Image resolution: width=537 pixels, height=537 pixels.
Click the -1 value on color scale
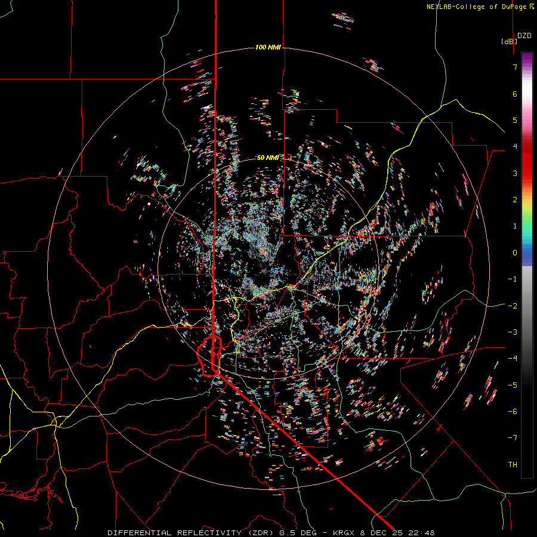pyautogui.click(x=513, y=279)
